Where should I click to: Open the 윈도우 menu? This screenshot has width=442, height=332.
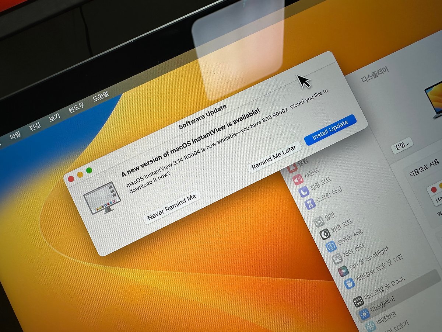(76, 107)
